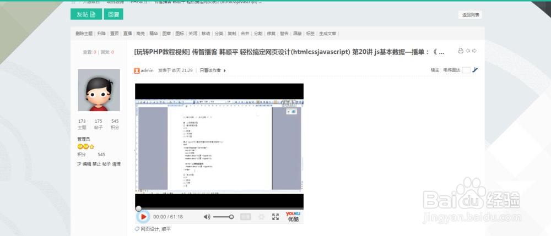Screen dimensions: 551x236
Task: Choose 高亮 to highlight the thread
Action: pos(141,34)
